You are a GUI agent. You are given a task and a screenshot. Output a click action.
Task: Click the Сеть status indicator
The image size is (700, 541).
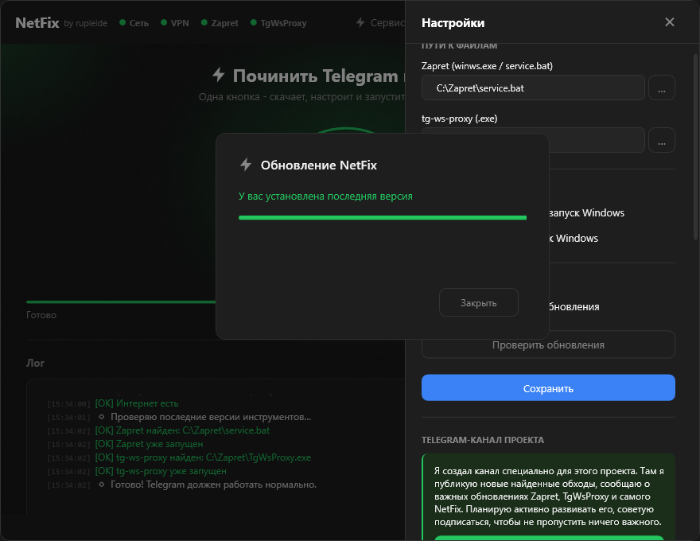point(134,23)
